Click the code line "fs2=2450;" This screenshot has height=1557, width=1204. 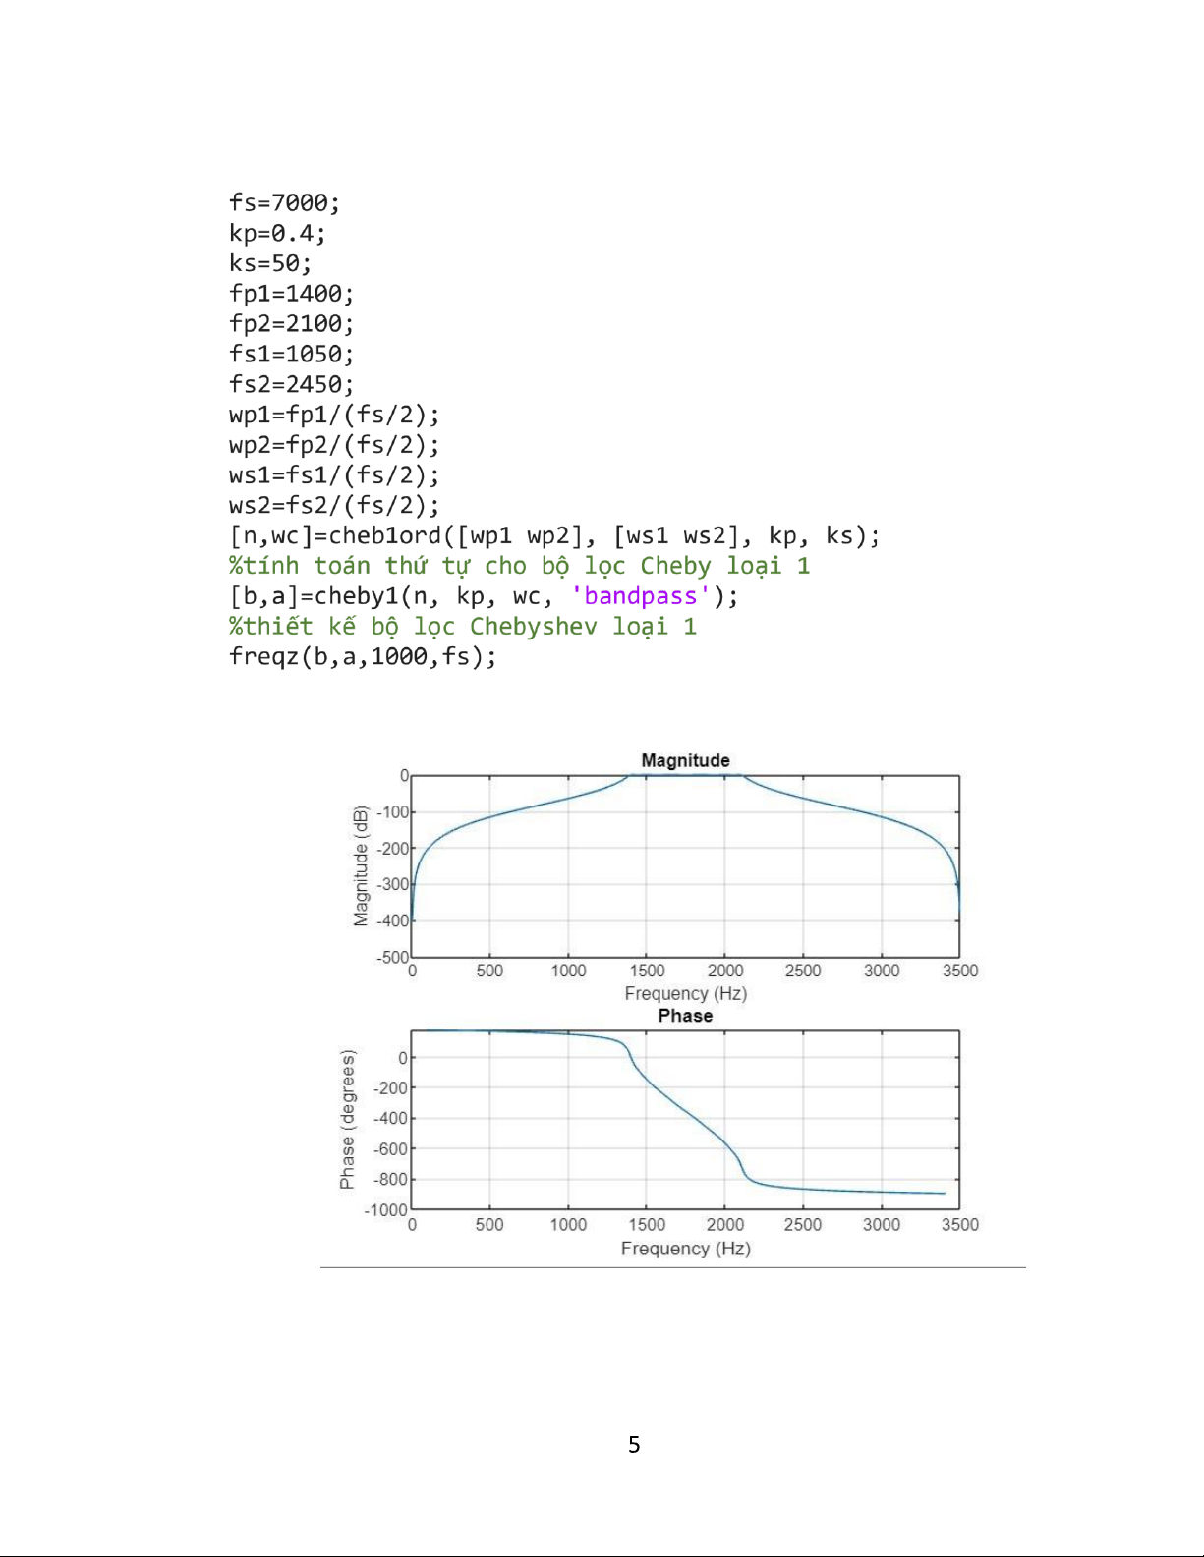click(291, 385)
